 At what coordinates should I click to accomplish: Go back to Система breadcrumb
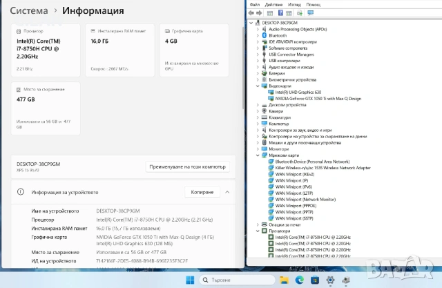(29, 11)
